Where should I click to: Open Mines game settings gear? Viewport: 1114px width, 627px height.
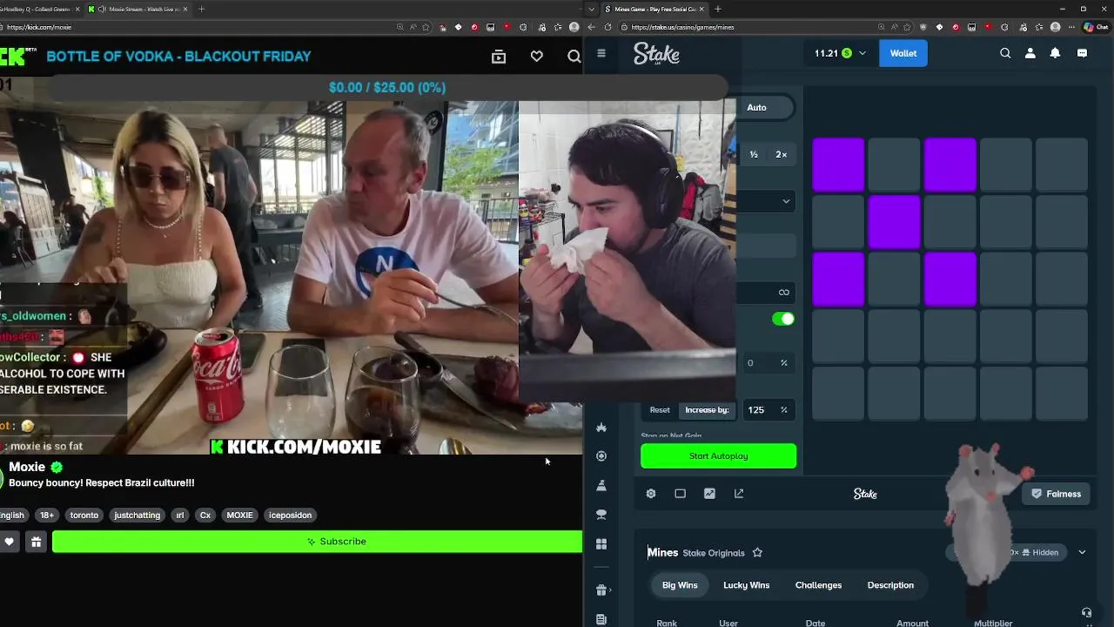click(651, 494)
